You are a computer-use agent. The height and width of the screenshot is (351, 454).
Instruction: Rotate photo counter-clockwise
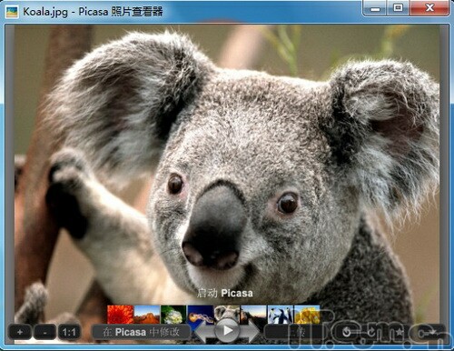tap(347, 333)
